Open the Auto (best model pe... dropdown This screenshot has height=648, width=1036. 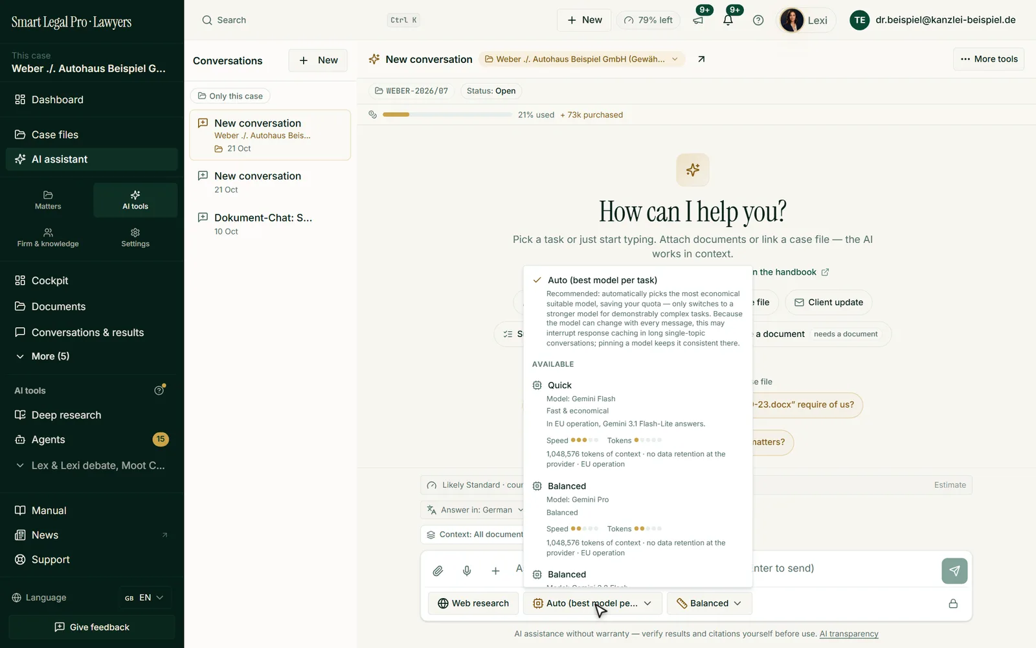[x=592, y=603]
